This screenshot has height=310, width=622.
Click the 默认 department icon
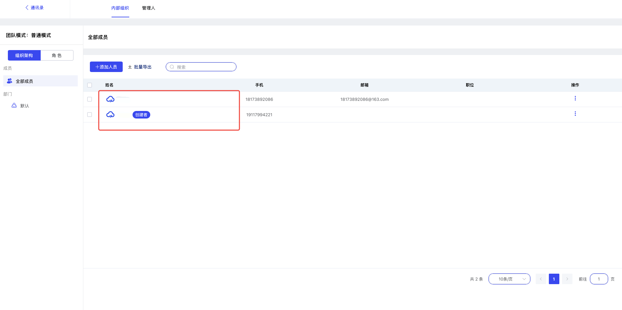click(14, 105)
